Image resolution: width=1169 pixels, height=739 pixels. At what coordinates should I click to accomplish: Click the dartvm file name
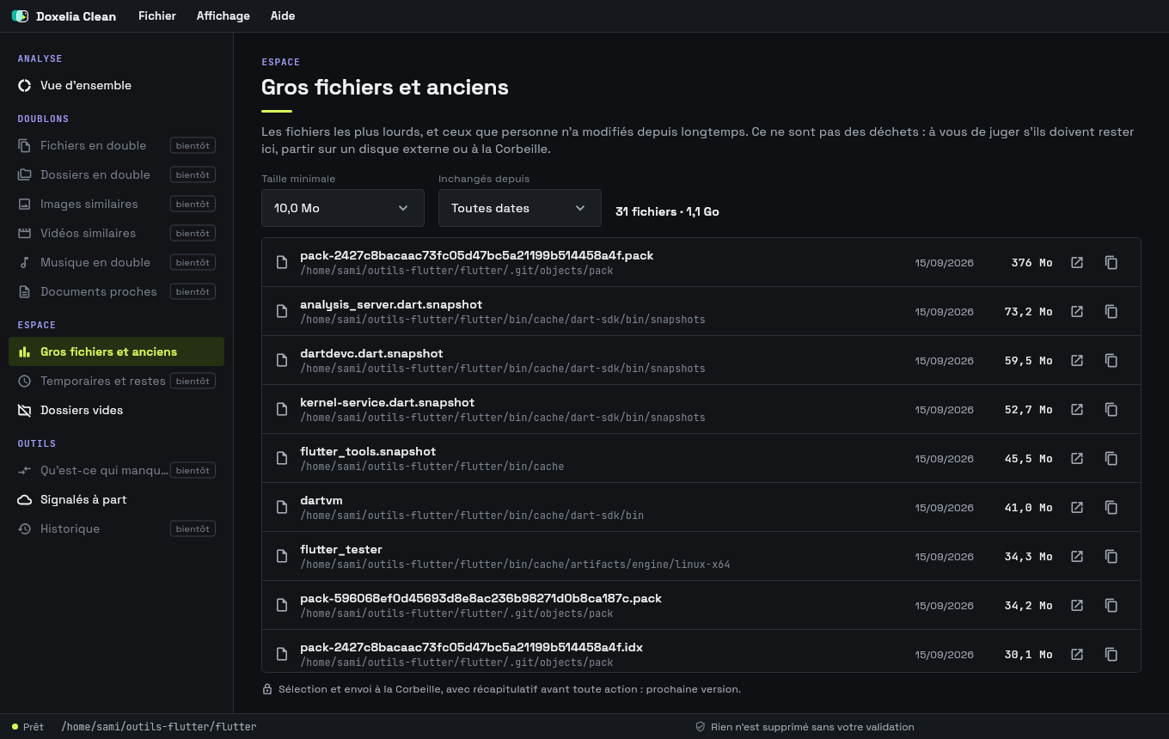point(321,500)
